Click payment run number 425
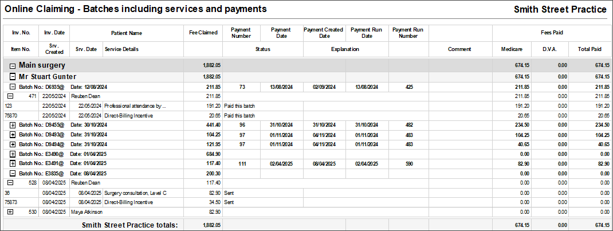Screen dimensions: 613x231 click(x=409, y=87)
